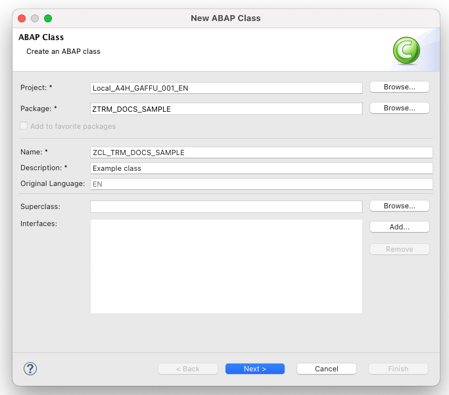449x395 pixels.
Task: Open the help question mark icon
Action: tap(30, 368)
